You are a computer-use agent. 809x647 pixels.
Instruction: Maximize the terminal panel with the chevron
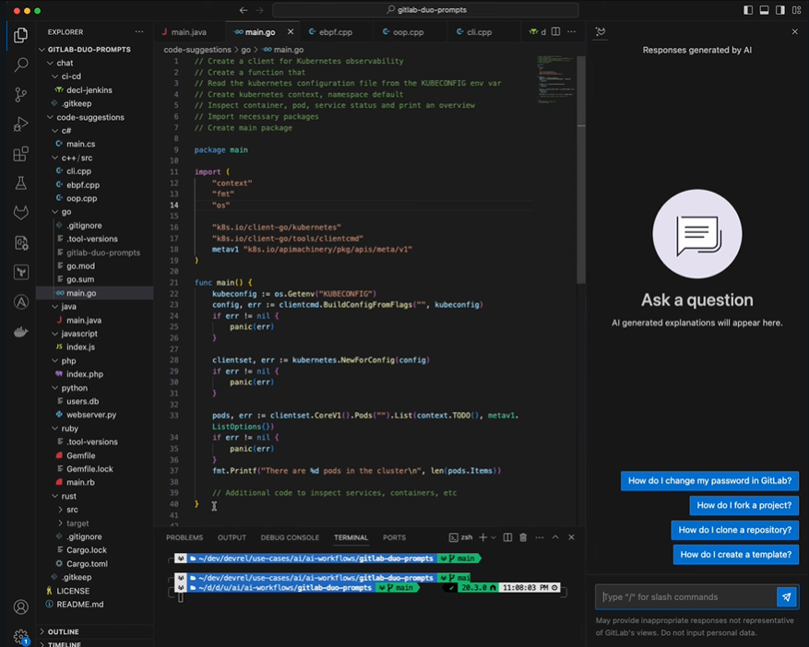[x=554, y=537]
